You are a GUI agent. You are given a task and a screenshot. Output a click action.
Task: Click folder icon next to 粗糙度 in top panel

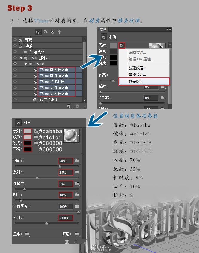163,98
